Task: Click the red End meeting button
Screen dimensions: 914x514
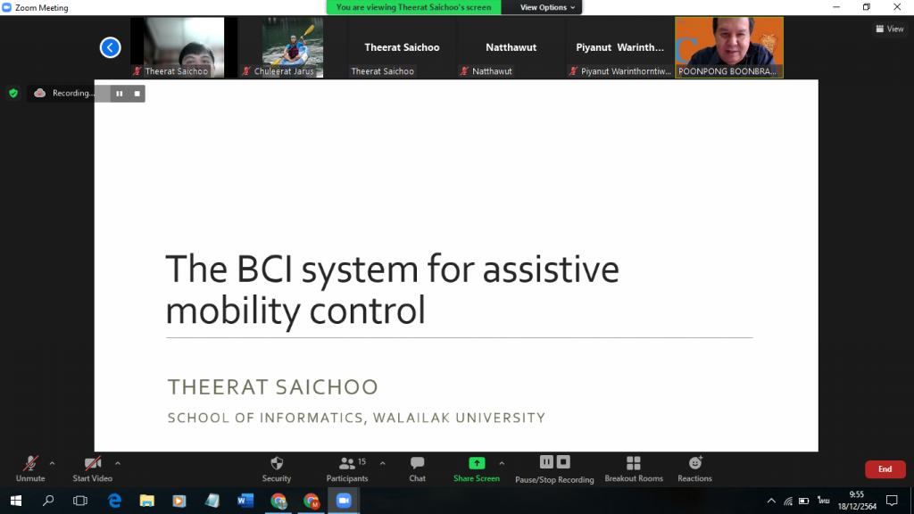Action: [885, 469]
